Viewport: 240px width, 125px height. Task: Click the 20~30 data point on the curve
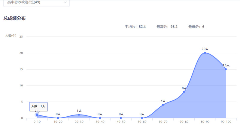[79, 115]
